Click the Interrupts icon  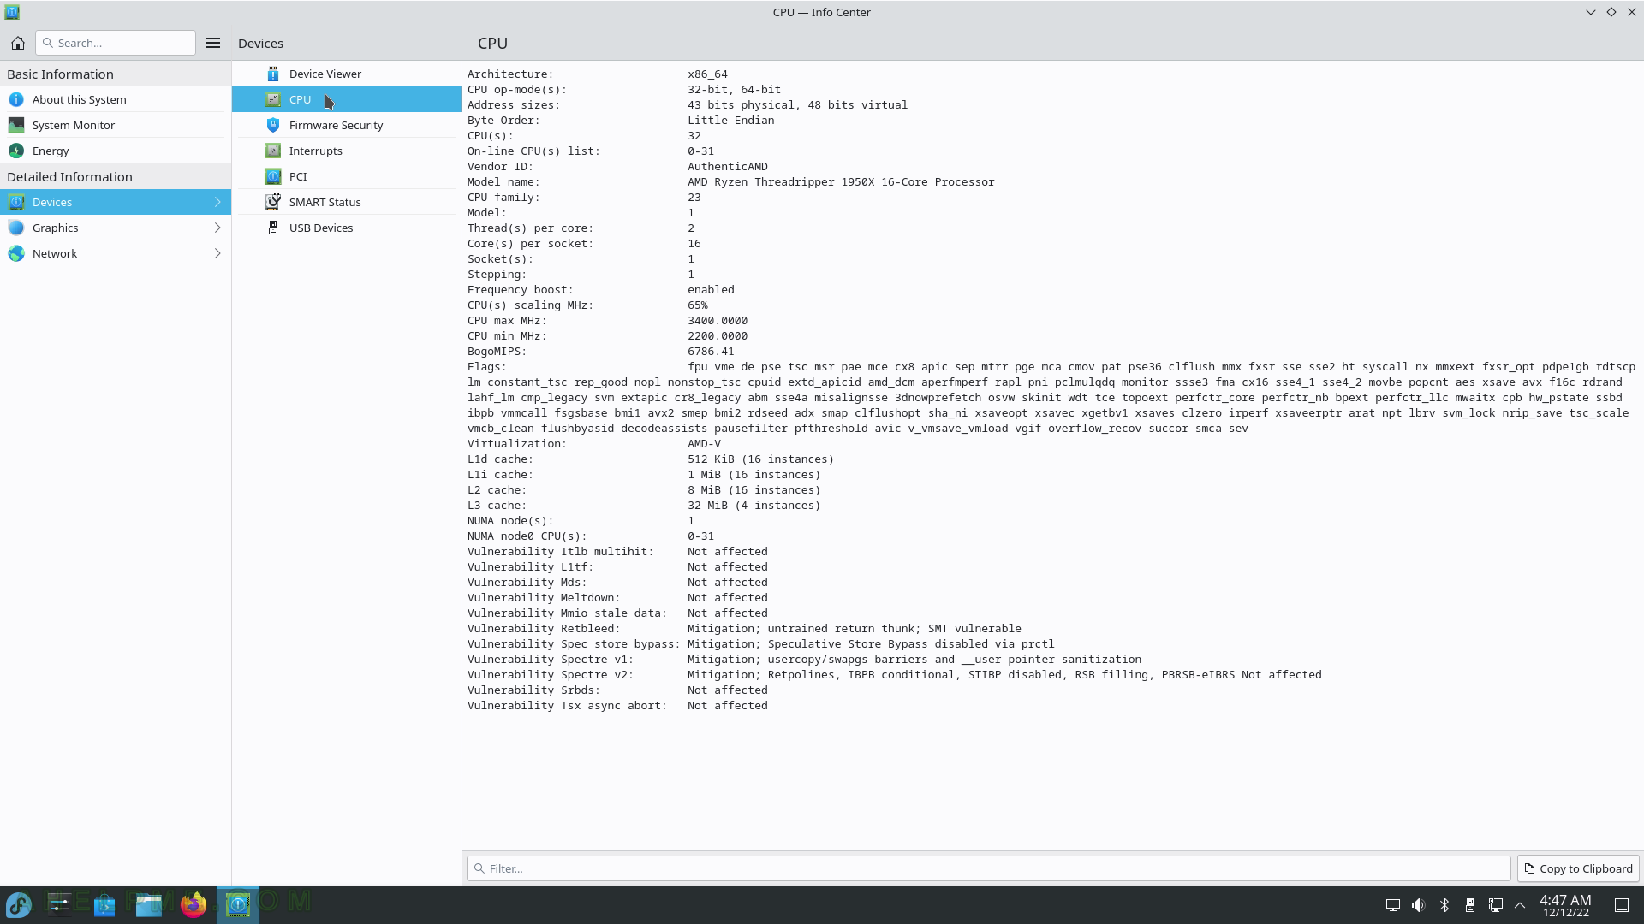[273, 151]
